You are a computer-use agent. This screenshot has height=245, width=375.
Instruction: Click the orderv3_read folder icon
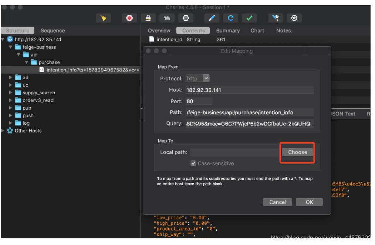pyautogui.click(x=18, y=100)
